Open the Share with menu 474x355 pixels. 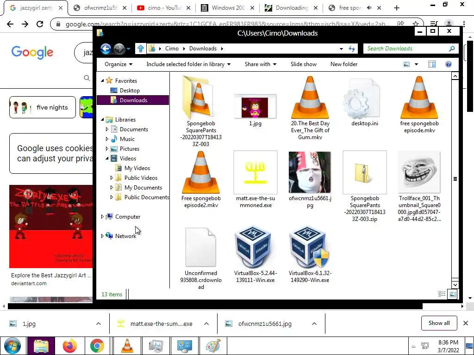coord(261,64)
